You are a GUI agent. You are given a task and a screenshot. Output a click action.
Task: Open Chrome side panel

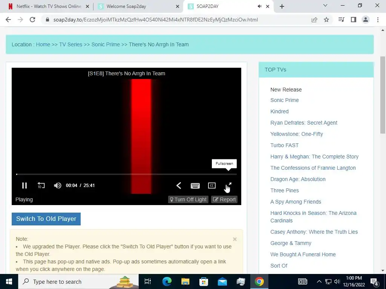[x=354, y=20]
